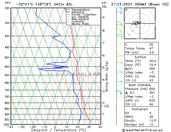Click the Hodograph section header

(x=140, y=109)
